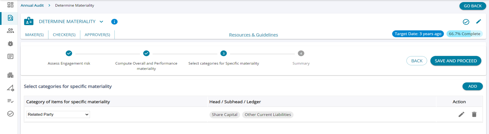Open the Related Party category dropdown
Screen dimensions: 489x134
[58, 114]
